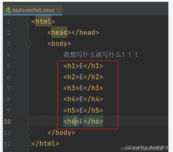The width and height of the screenshot is (173, 152).
Task: Click line number 3 in the gutter
Action: pyautogui.click(x=9, y=44)
